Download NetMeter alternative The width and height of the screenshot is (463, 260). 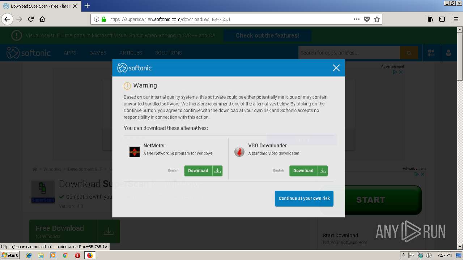(203, 171)
